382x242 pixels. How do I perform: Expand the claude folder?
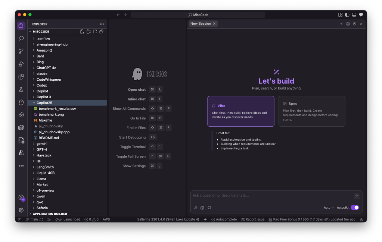click(68, 74)
